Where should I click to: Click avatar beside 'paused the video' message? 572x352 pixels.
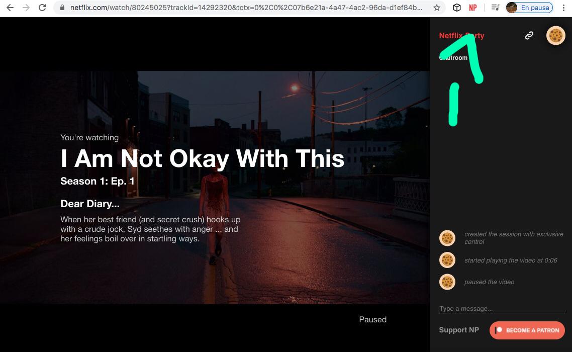point(447,282)
